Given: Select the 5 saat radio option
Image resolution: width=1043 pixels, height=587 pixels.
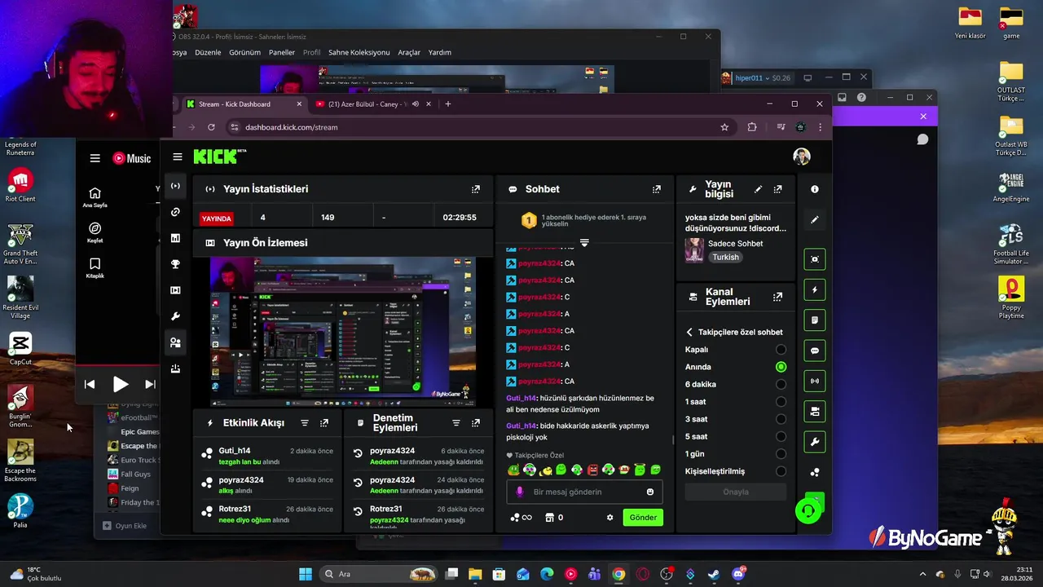Looking at the screenshot, I should point(781,436).
